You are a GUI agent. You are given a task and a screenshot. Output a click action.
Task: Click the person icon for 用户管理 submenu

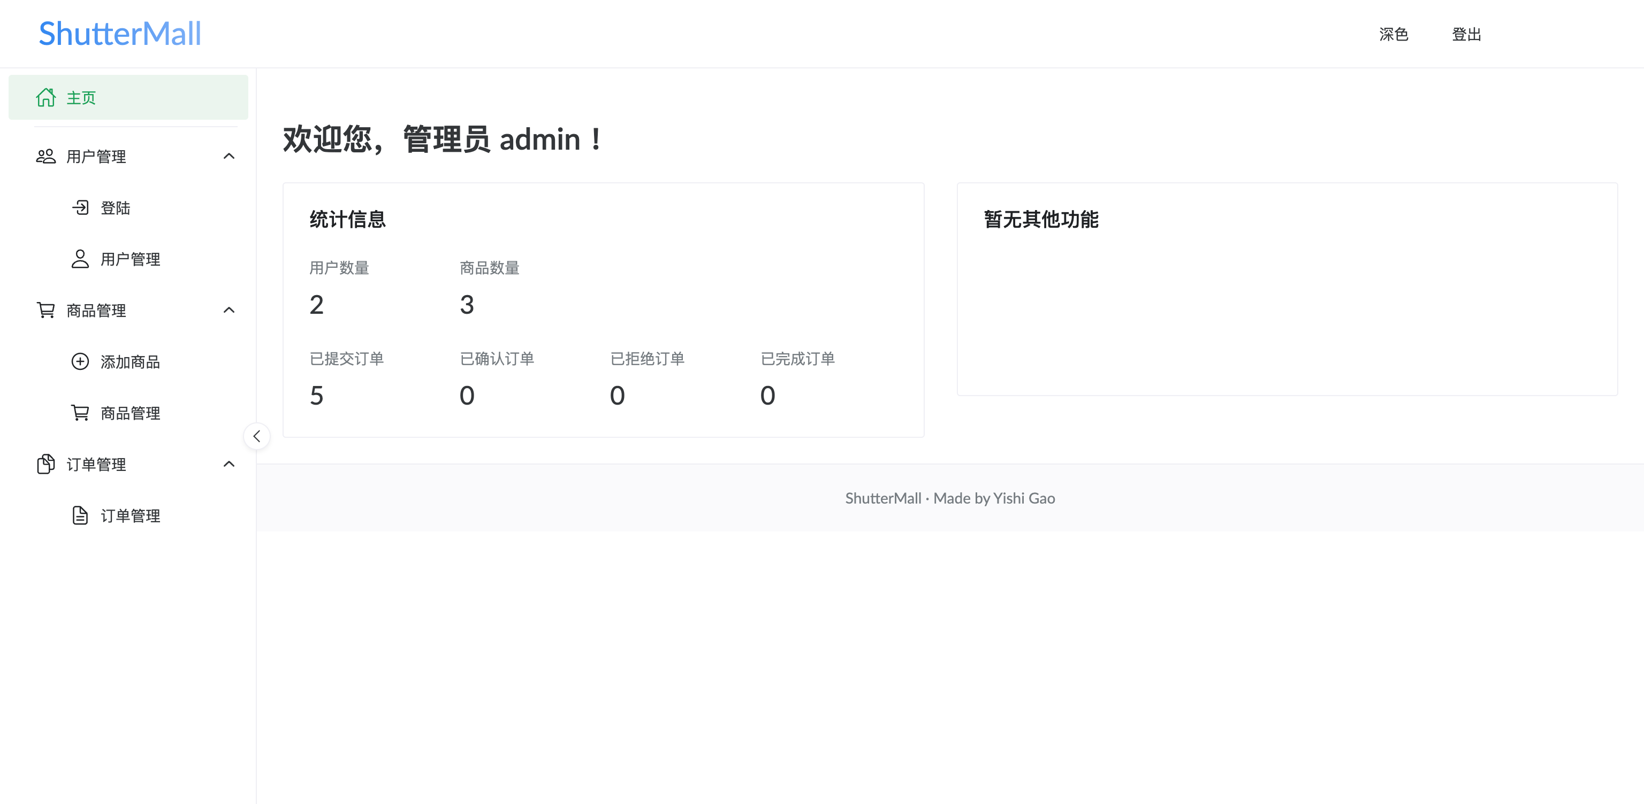(80, 259)
